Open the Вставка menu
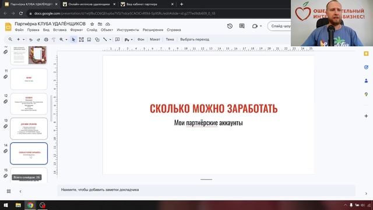Image resolution: width=373 pixels, height=210 pixels. tap(59, 30)
